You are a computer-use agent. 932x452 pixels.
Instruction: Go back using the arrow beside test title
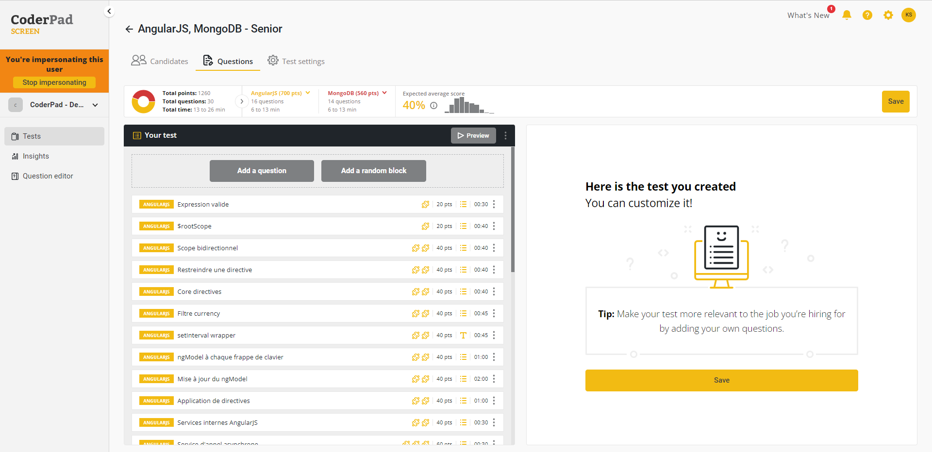coord(129,29)
